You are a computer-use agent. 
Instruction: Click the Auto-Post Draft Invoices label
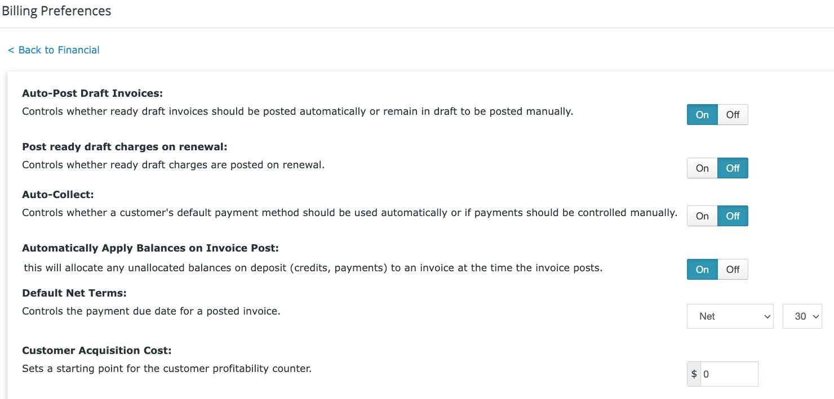pyautogui.click(x=92, y=93)
